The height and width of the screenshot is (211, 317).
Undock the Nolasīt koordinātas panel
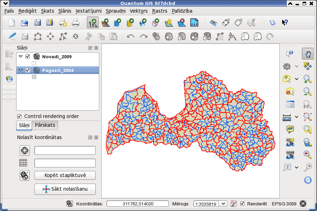tap(90, 137)
